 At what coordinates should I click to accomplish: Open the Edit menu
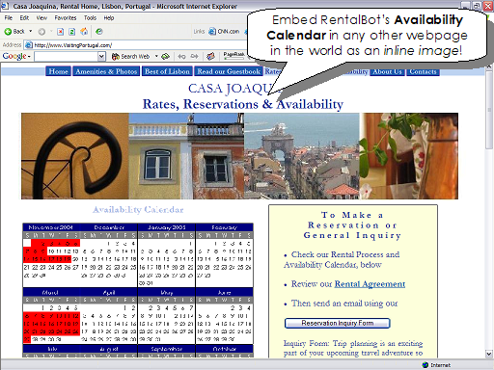(x=24, y=18)
